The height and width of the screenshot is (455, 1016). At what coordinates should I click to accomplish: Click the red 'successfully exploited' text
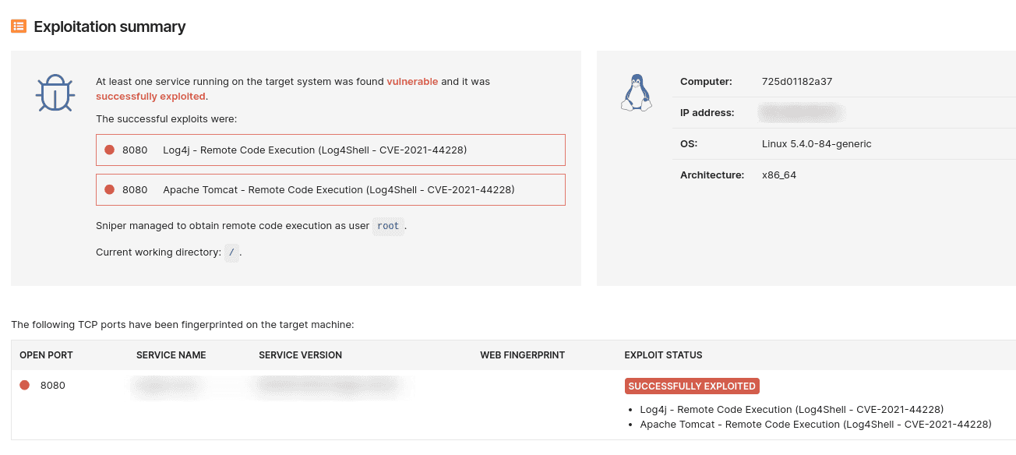coord(150,97)
